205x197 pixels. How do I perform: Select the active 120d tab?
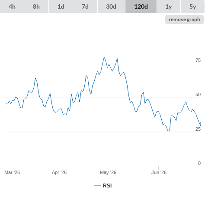[x=141, y=6]
